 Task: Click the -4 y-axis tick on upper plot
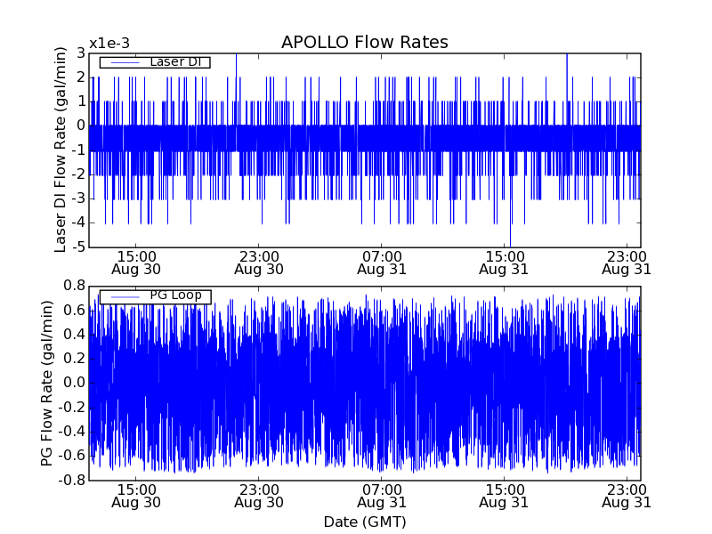click(79, 222)
